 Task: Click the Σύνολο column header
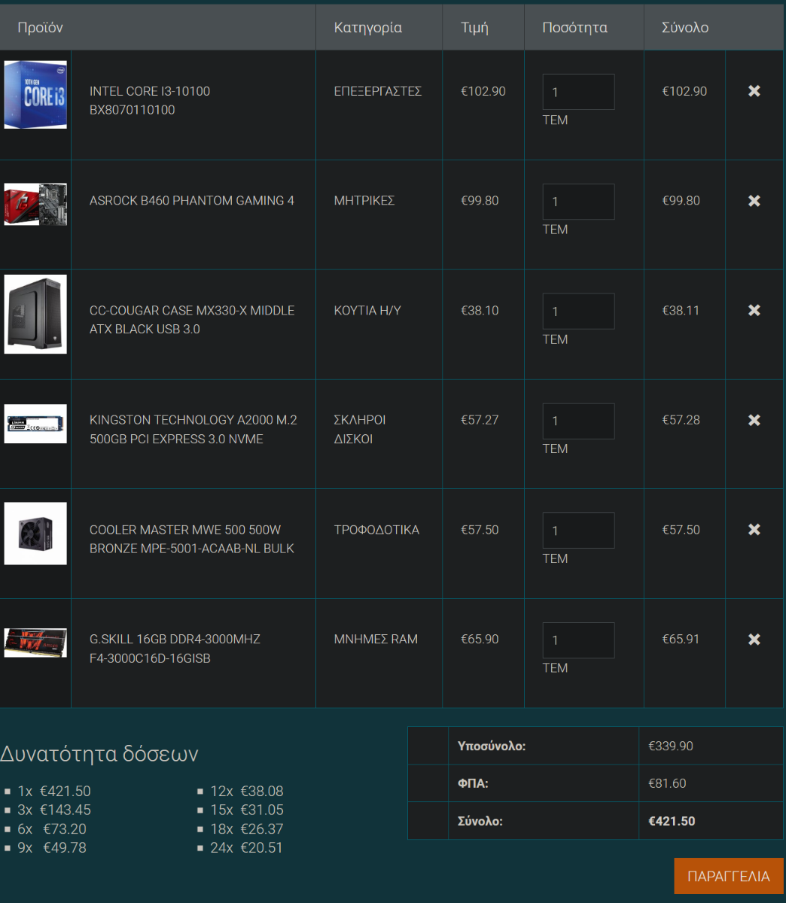[685, 28]
